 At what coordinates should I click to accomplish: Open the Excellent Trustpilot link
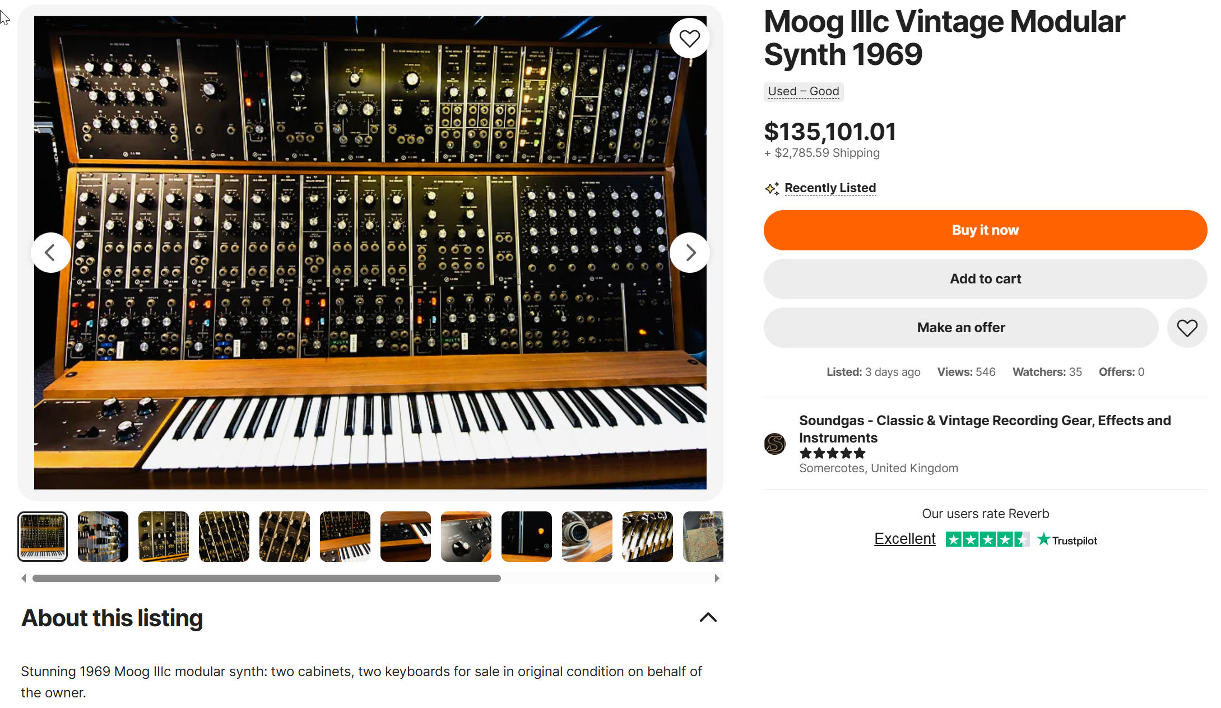point(904,539)
